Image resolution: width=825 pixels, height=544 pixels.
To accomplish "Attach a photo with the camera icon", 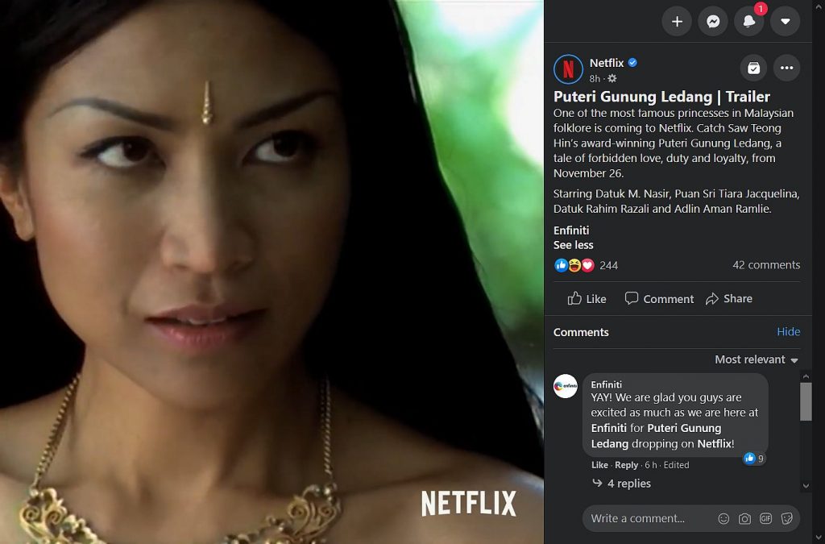I will tap(744, 519).
